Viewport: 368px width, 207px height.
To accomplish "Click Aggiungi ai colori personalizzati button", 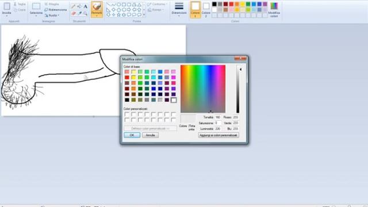I will pos(218,135).
